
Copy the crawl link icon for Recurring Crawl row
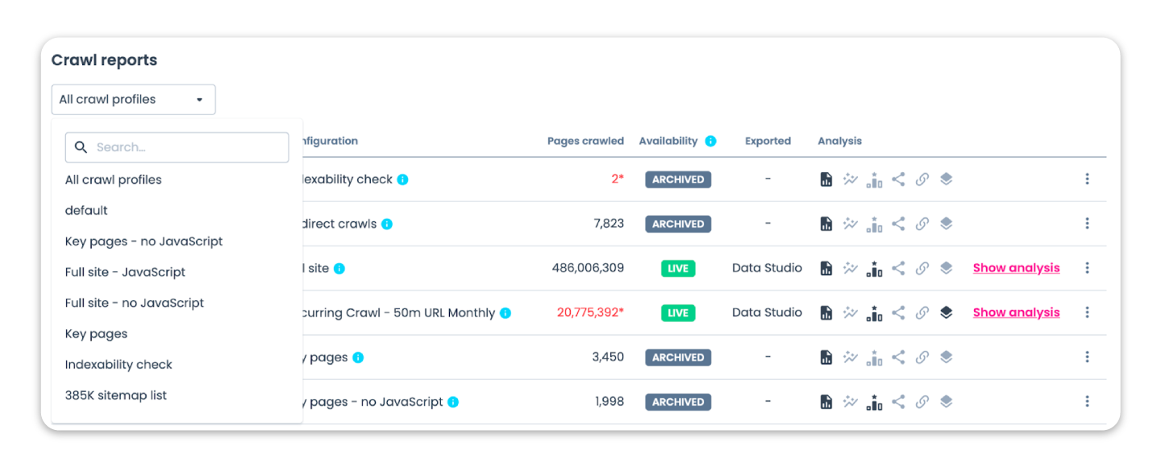[922, 312]
